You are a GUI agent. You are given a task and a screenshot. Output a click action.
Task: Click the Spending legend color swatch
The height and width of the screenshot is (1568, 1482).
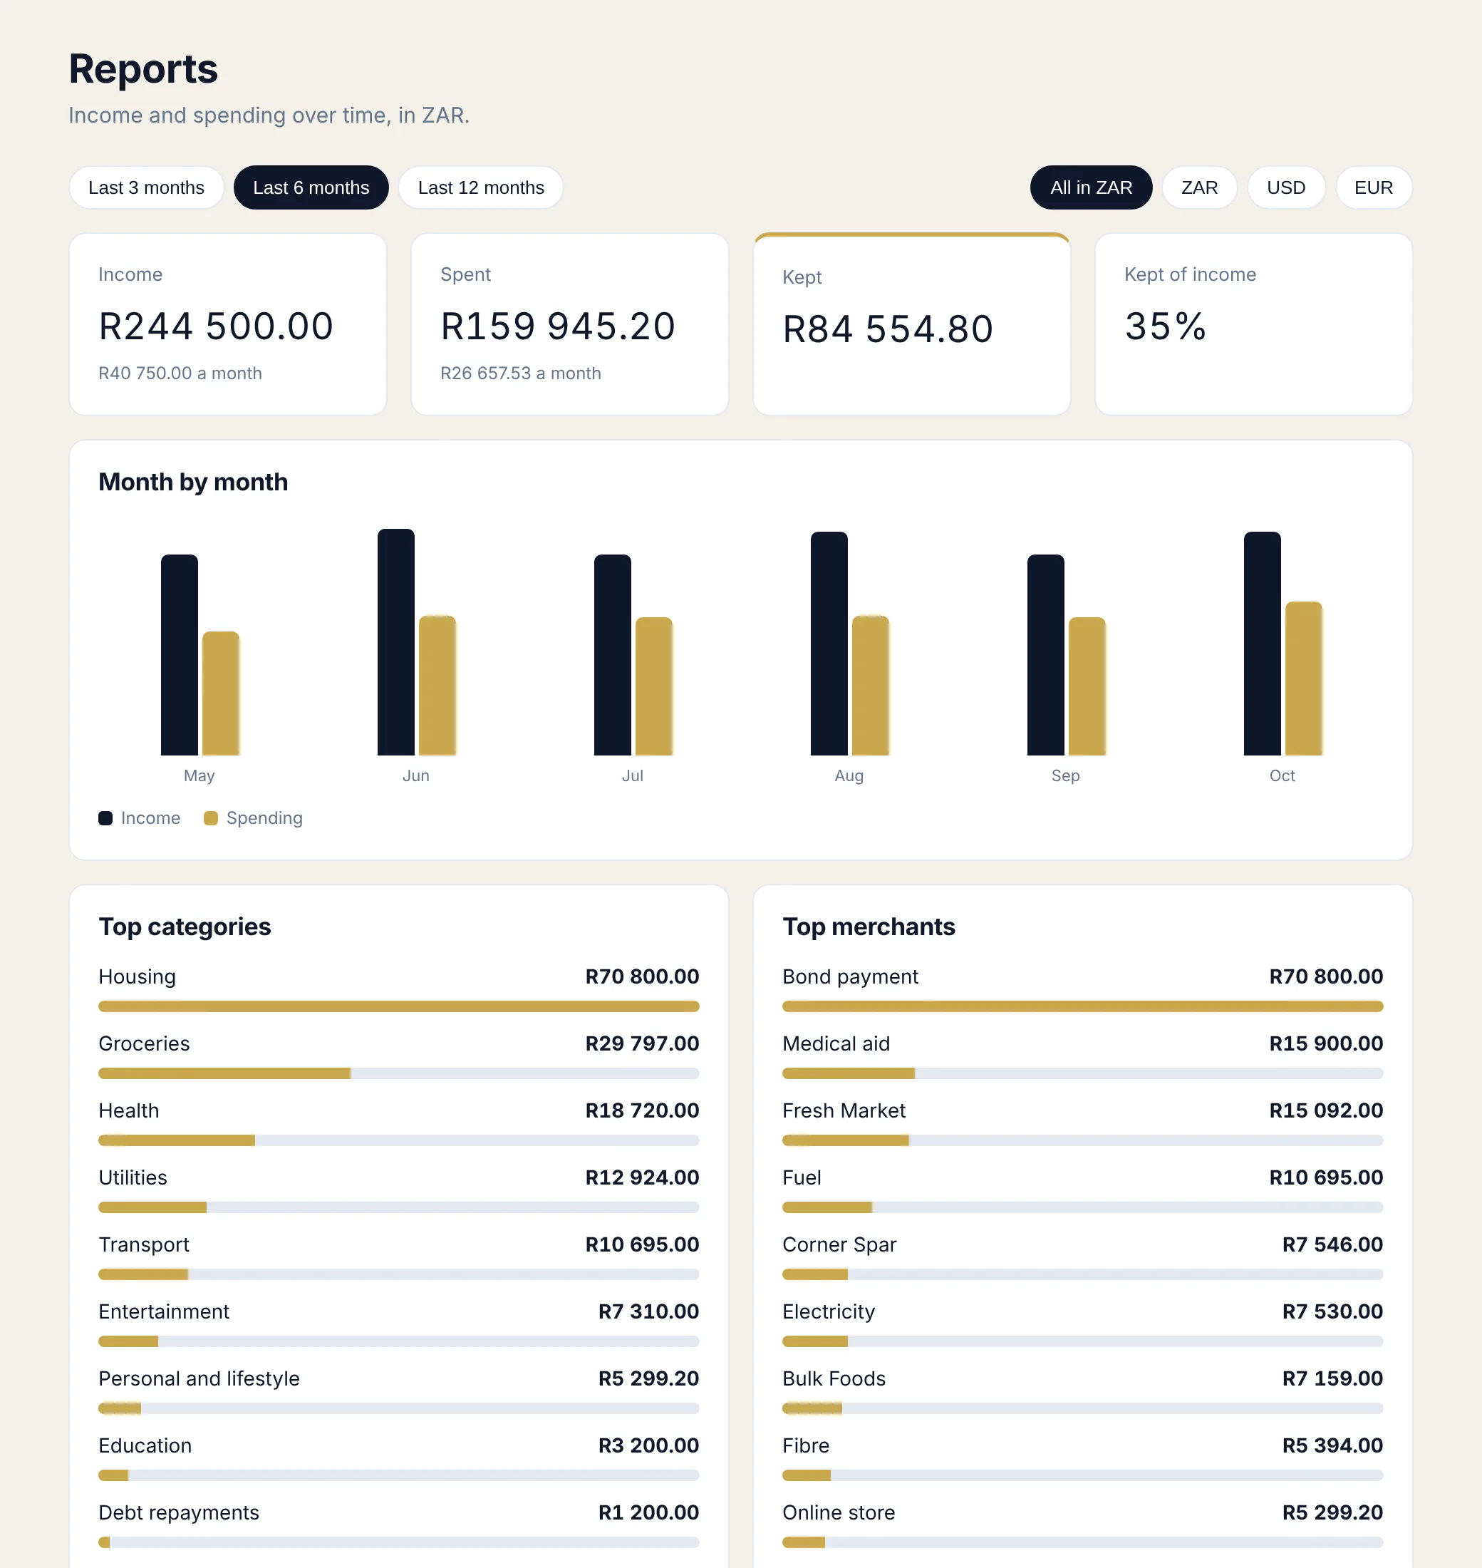click(x=210, y=818)
